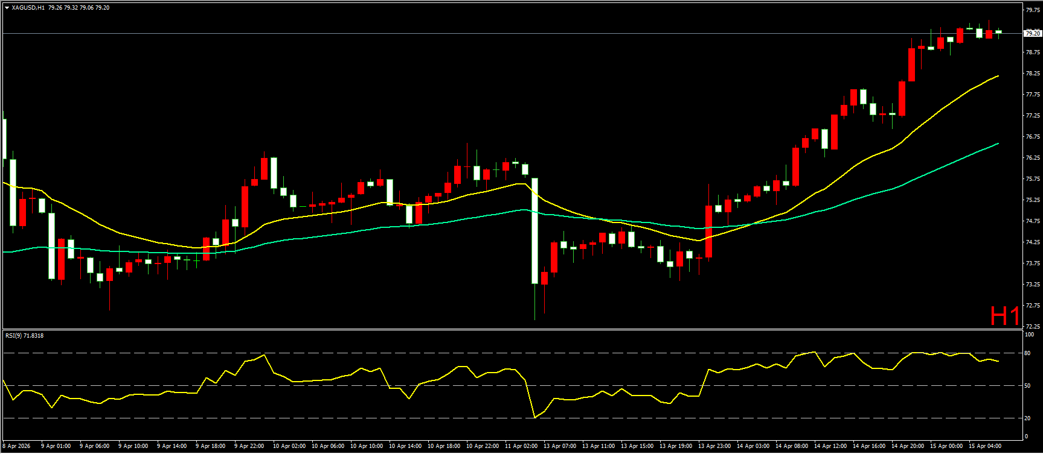Viewport: 1043px width, 454px height.
Task: Select the RSI 20 level label
Action: pyautogui.click(x=1027, y=418)
